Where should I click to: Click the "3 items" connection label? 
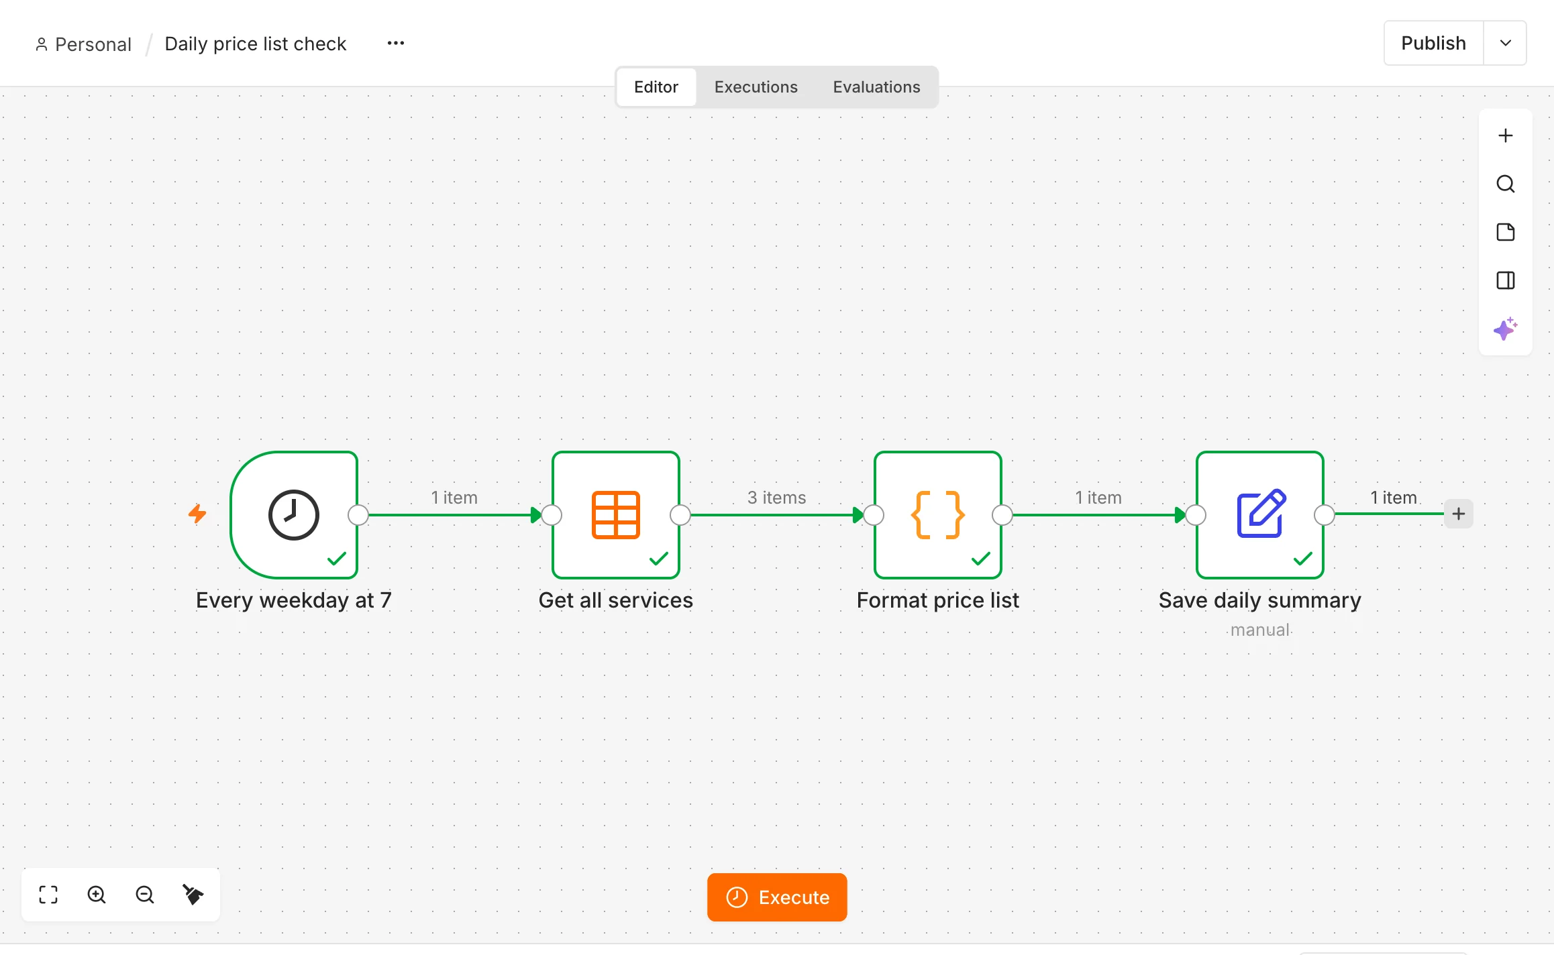[776, 498]
